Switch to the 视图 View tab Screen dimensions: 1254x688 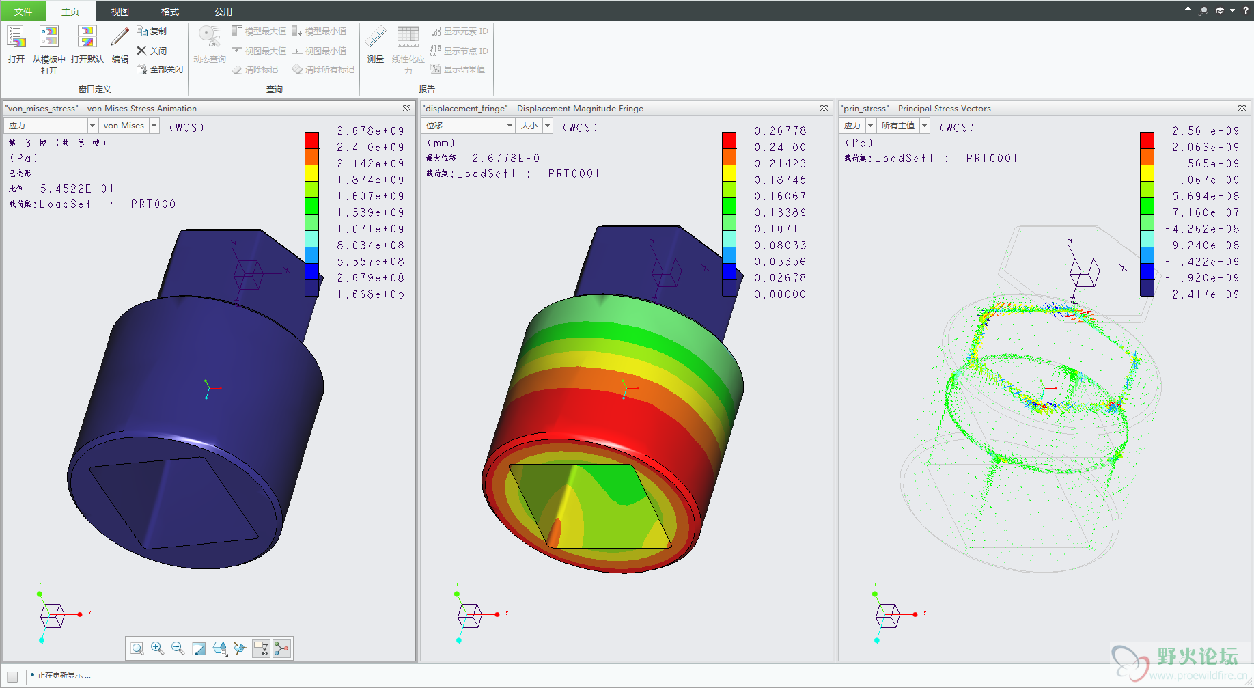[120, 12]
